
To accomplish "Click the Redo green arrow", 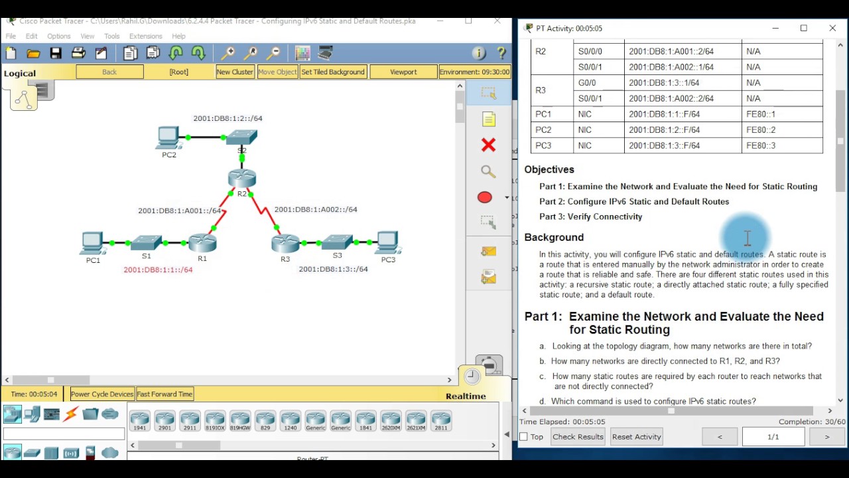I will point(198,53).
